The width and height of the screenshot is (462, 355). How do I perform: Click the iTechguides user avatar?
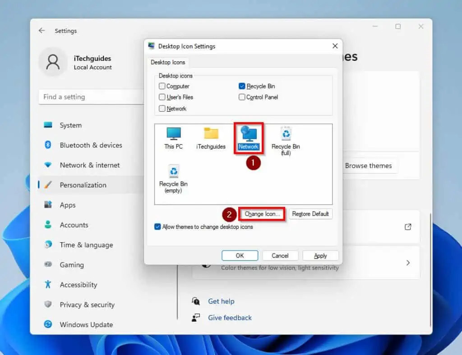53,62
